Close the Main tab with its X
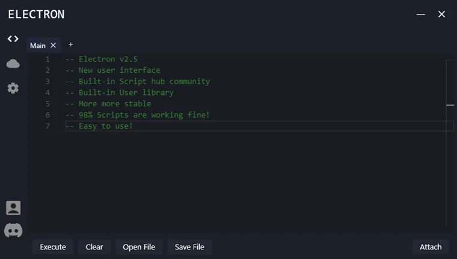The image size is (457, 259). click(x=53, y=45)
